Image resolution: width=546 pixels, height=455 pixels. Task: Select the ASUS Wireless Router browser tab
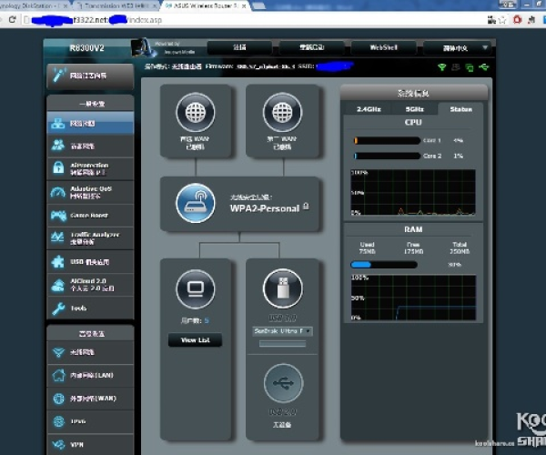[x=206, y=5]
